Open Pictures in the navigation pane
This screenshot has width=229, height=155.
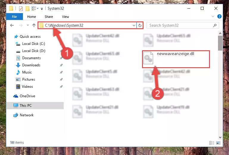(x=29, y=79)
